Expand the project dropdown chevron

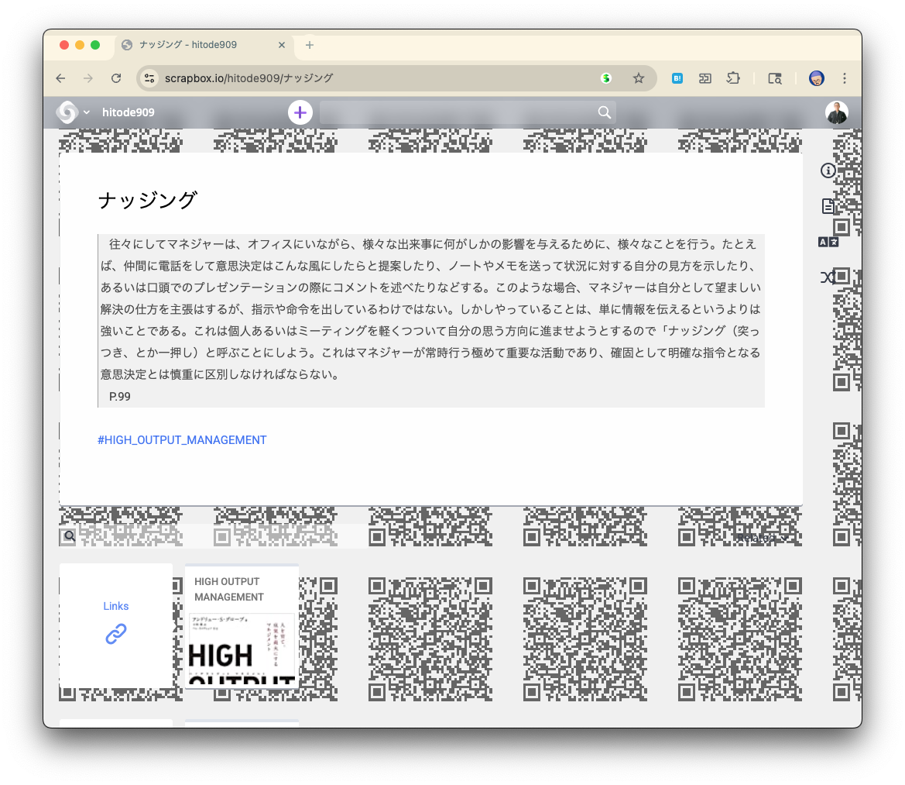[87, 112]
